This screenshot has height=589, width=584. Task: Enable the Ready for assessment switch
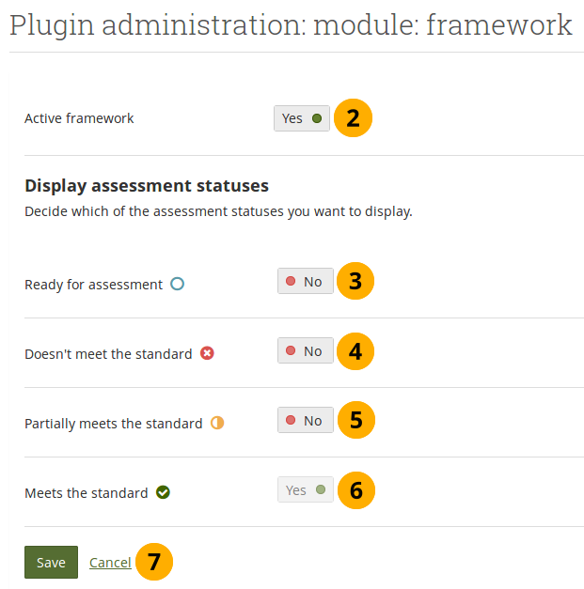tap(305, 281)
